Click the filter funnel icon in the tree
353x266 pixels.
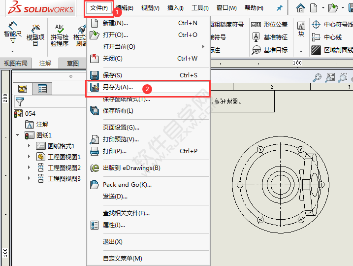(x=20, y=102)
